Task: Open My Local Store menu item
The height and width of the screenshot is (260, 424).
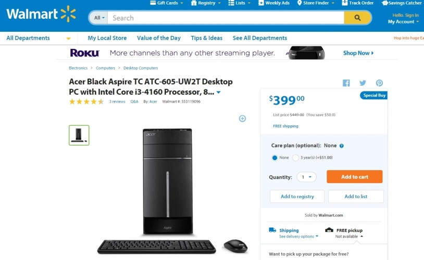Action: coord(107,38)
